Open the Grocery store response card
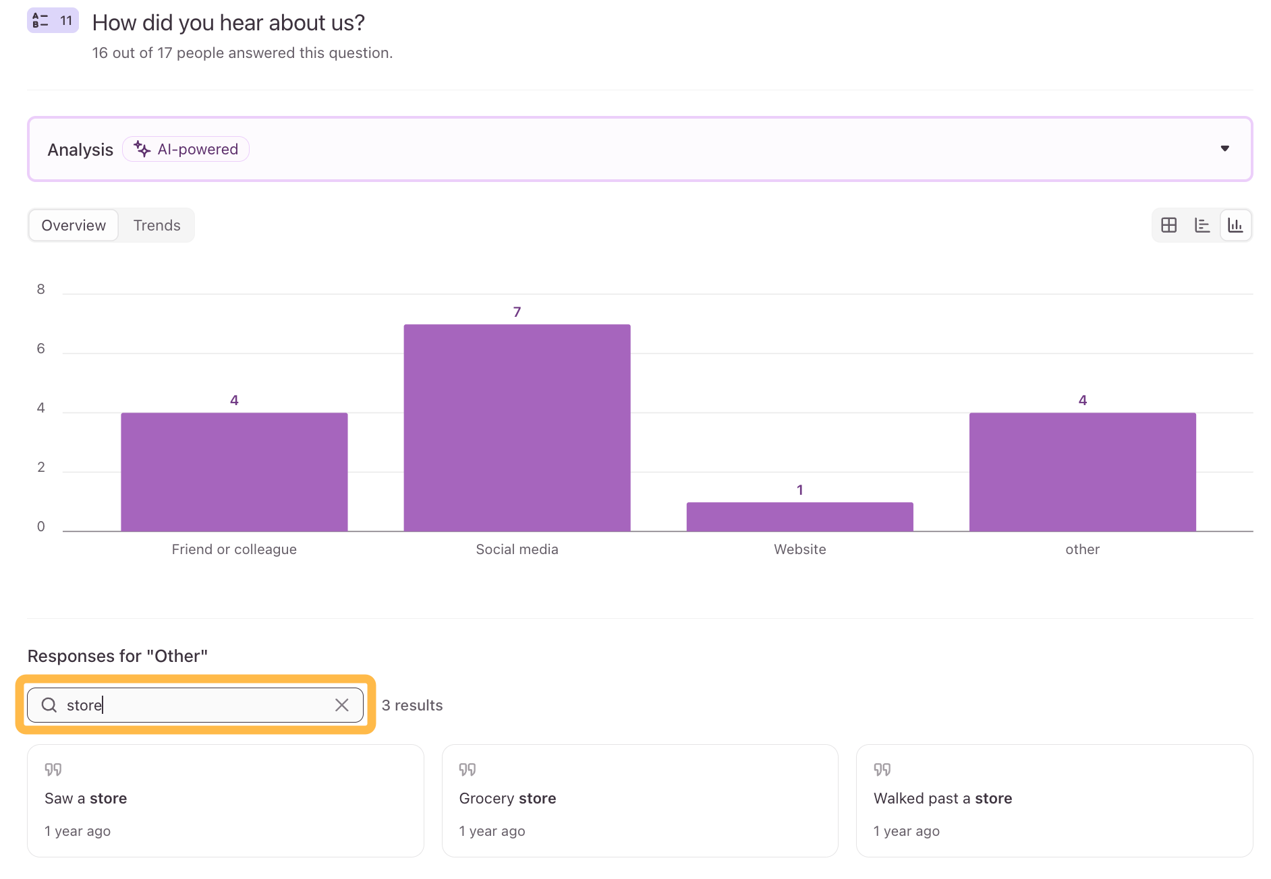The width and height of the screenshot is (1271, 879). coord(640,801)
